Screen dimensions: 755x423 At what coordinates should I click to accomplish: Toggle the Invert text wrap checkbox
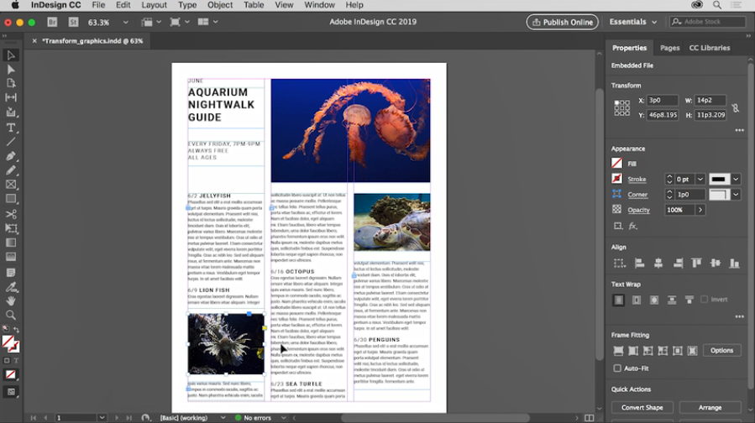pyautogui.click(x=704, y=300)
